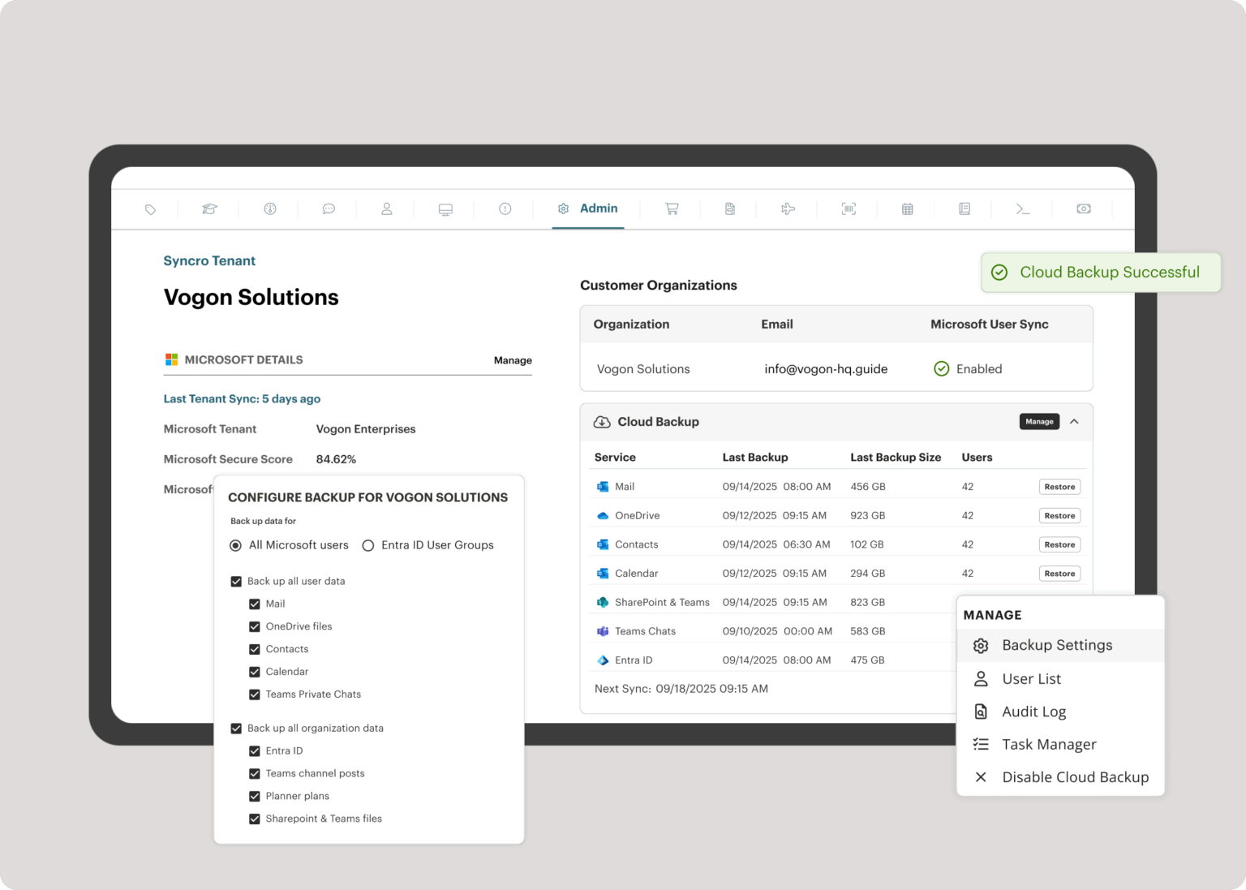Screen dimensions: 1246x890
Task: Open the shopping cart icon in the toolbar
Action: (671, 209)
